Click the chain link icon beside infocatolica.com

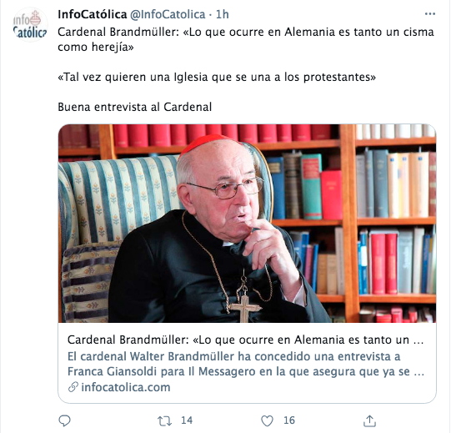coord(73,387)
